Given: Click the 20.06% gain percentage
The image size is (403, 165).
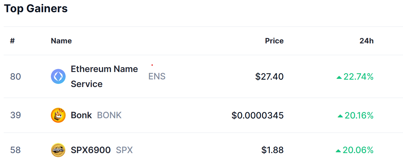Looking at the screenshot, I should (x=358, y=150).
